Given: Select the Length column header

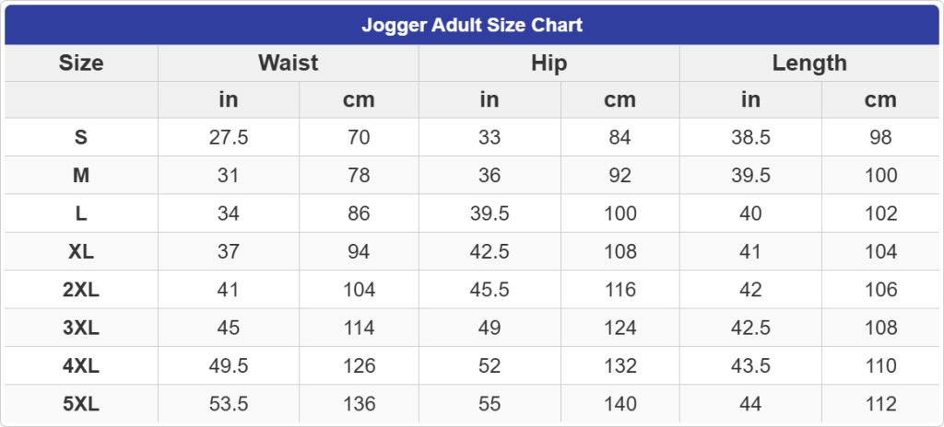Looking at the screenshot, I should pyautogui.click(x=808, y=63).
